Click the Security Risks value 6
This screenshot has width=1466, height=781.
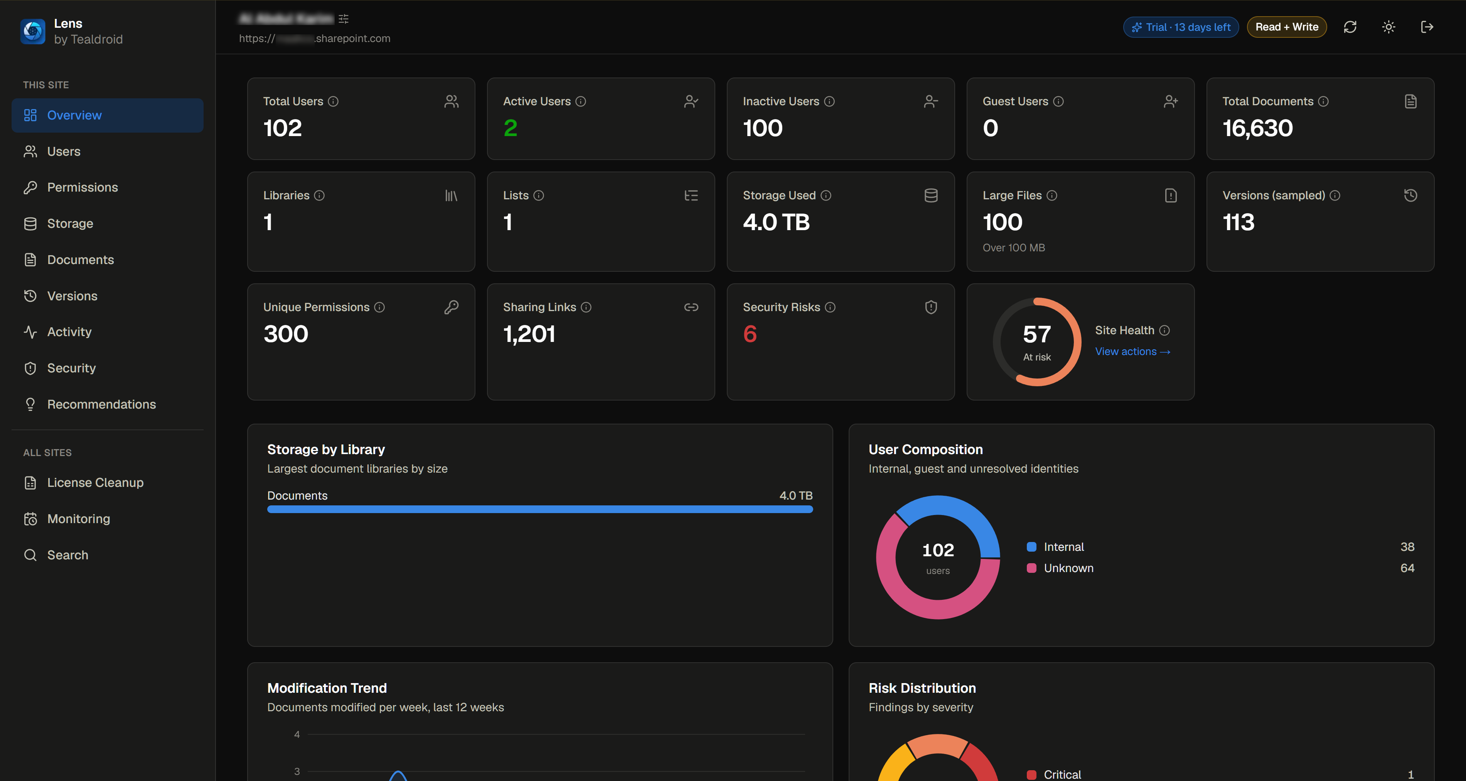(x=750, y=334)
